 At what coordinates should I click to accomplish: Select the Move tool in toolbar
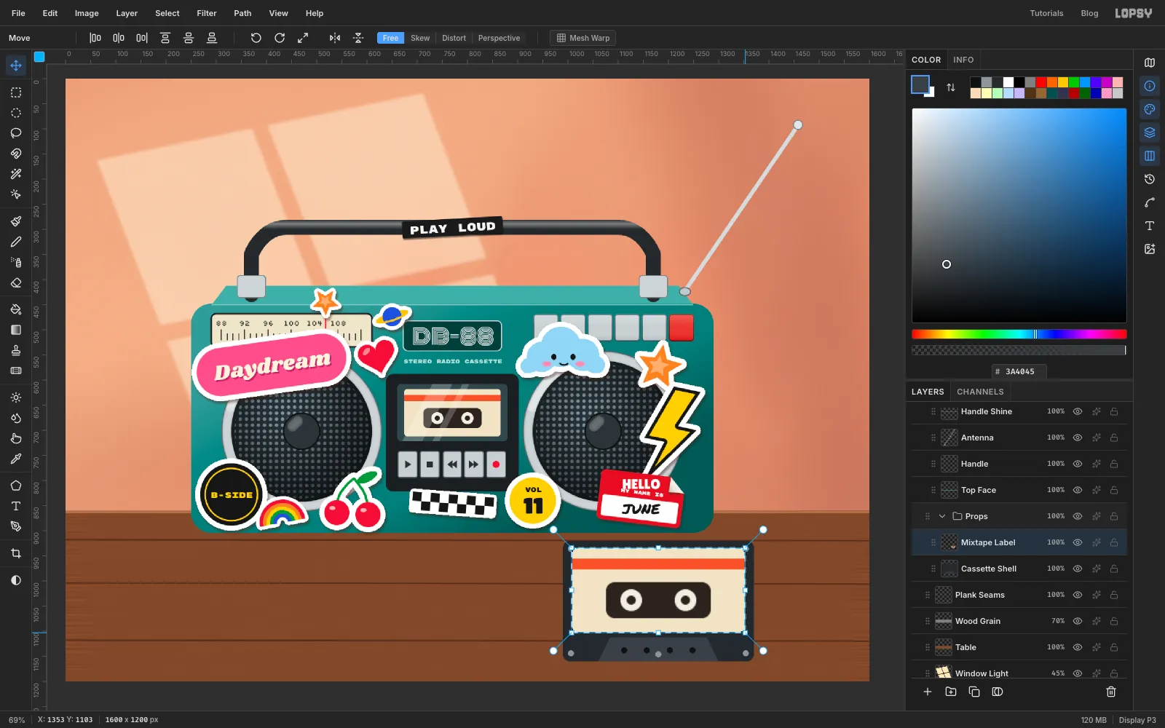[16, 66]
